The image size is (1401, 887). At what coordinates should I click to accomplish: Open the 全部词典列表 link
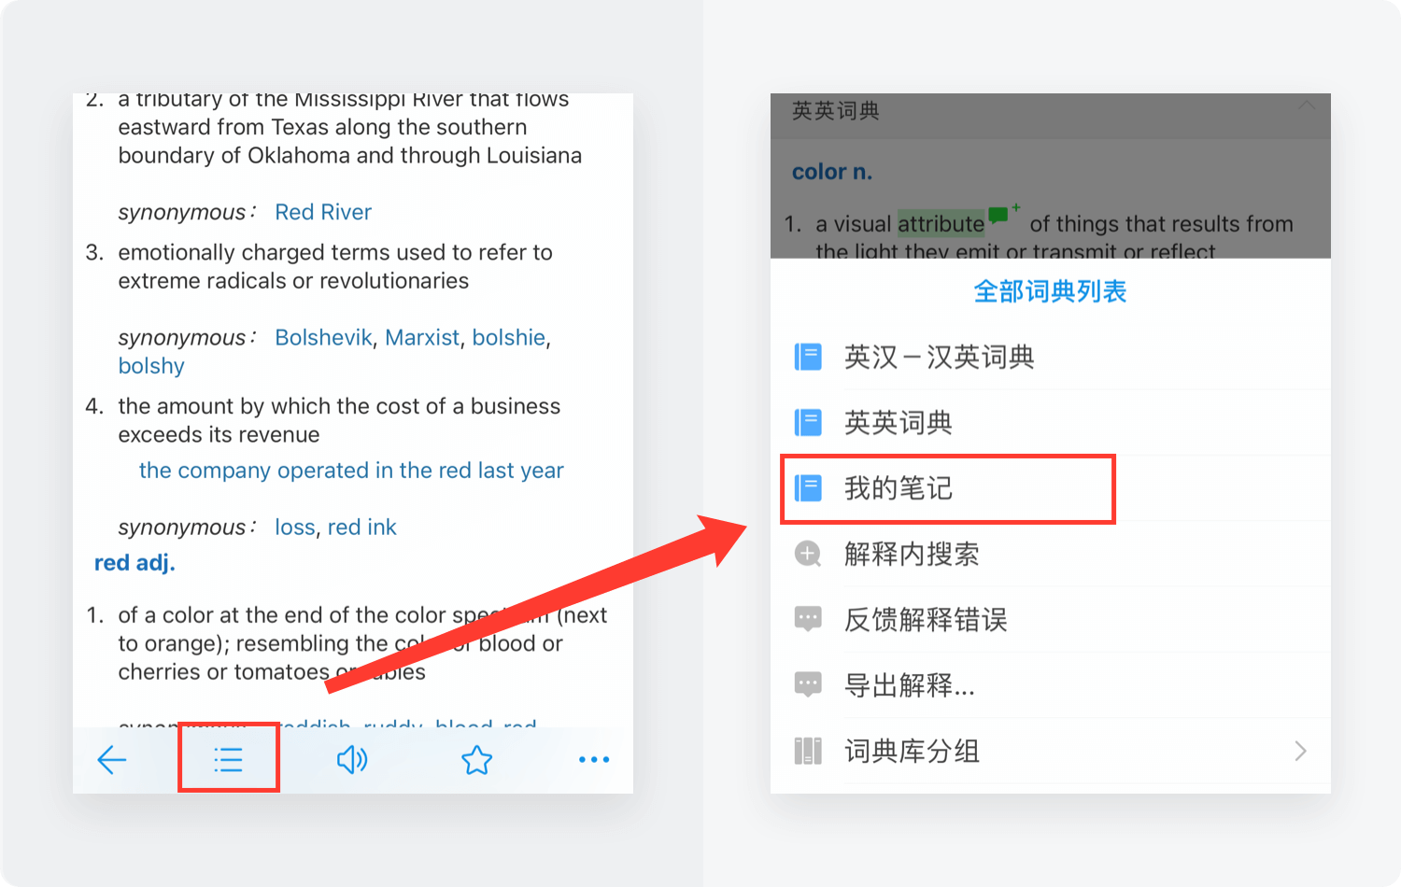tap(1050, 291)
